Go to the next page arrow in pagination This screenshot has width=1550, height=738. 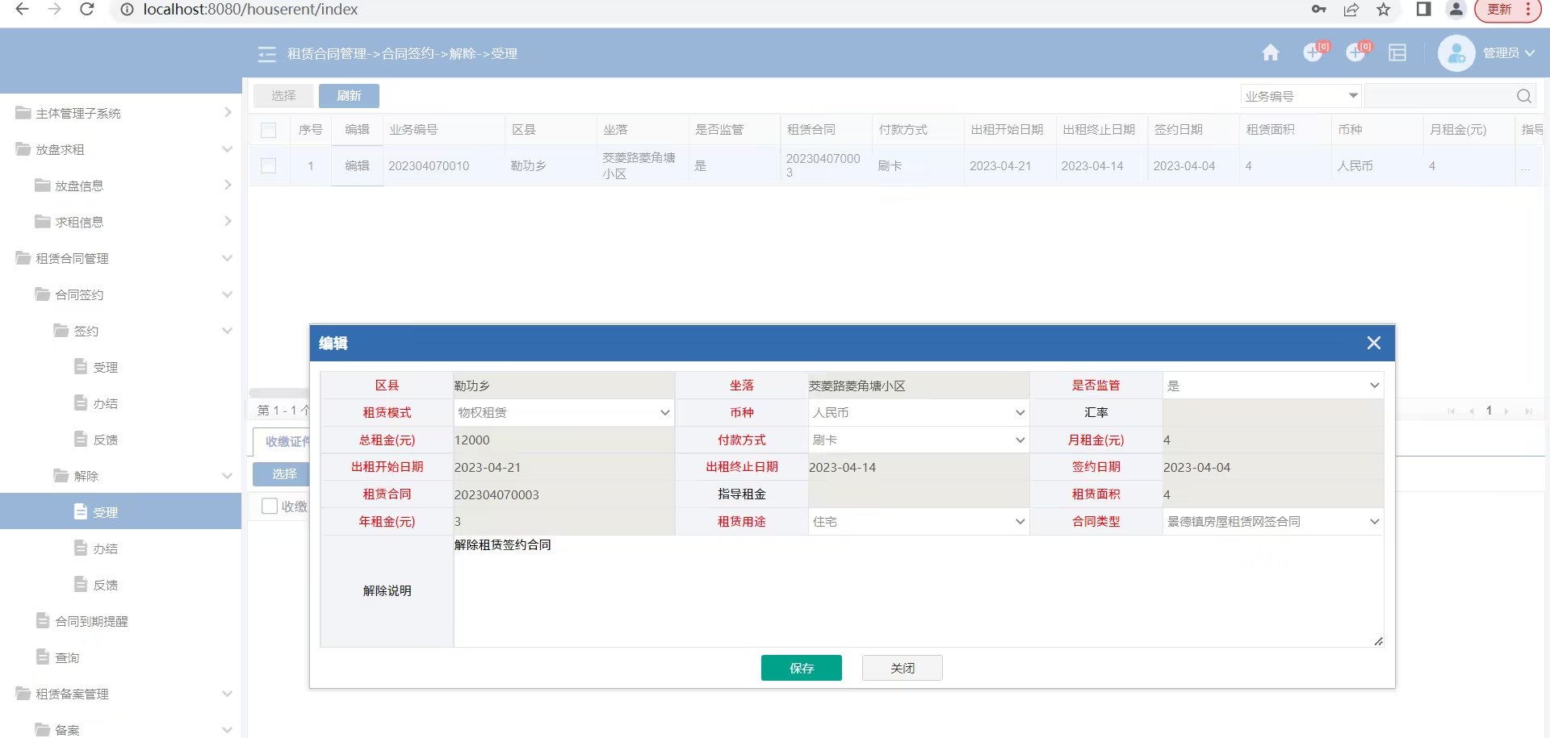[1506, 411]
